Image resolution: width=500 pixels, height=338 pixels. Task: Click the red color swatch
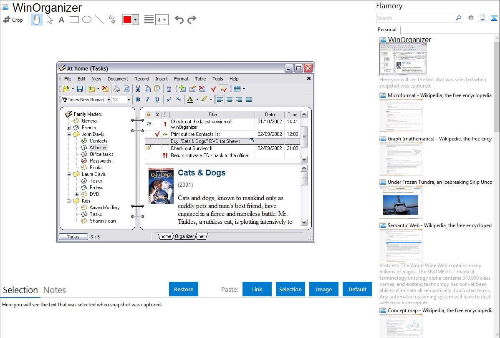[x=127, y=20]
